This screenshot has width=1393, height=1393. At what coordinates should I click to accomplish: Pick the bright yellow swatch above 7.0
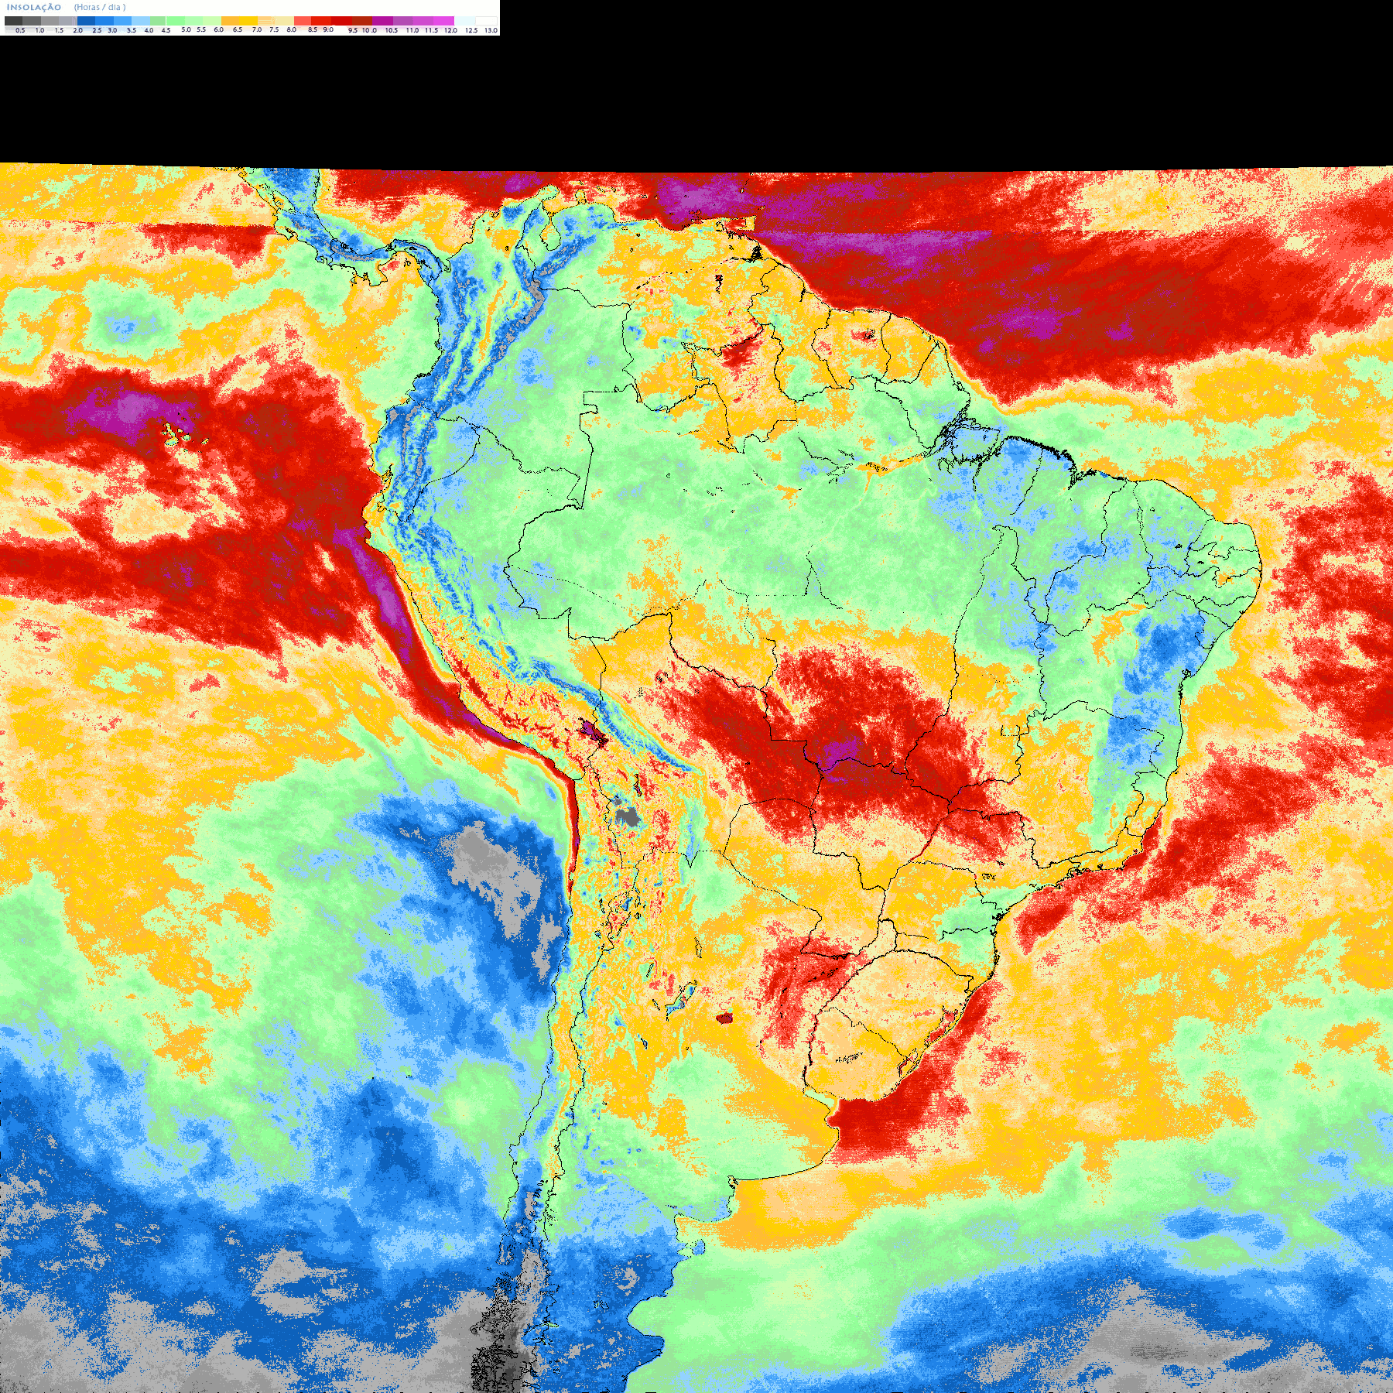(248, 21)
